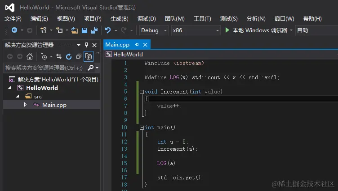This screenshot has height=191, width=338.
Task: Select the Main.cpp editor tab
Action: 117,45
